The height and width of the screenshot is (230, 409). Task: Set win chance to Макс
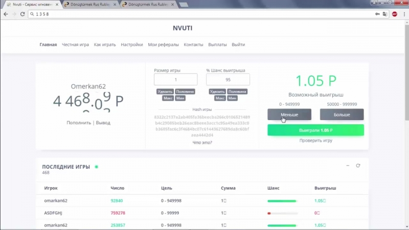click(220, 98)
